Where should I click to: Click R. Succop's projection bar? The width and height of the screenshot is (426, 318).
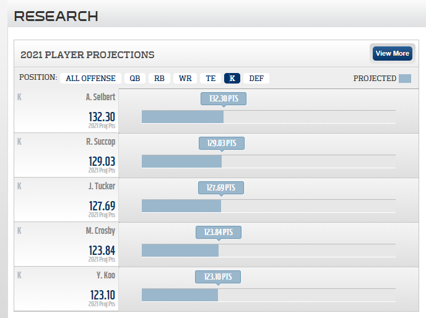click(181, 161)
